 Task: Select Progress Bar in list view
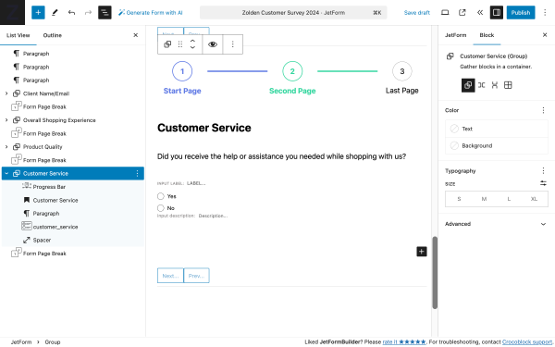tap(73, 187)
